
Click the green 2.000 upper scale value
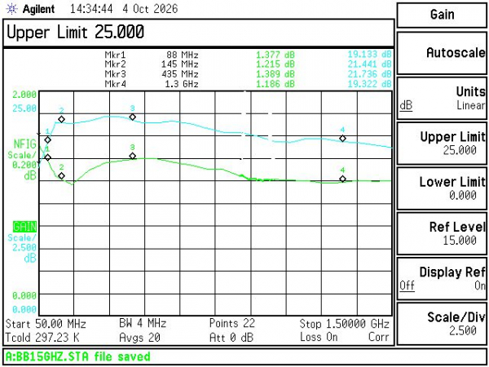(x=24, y=95)
